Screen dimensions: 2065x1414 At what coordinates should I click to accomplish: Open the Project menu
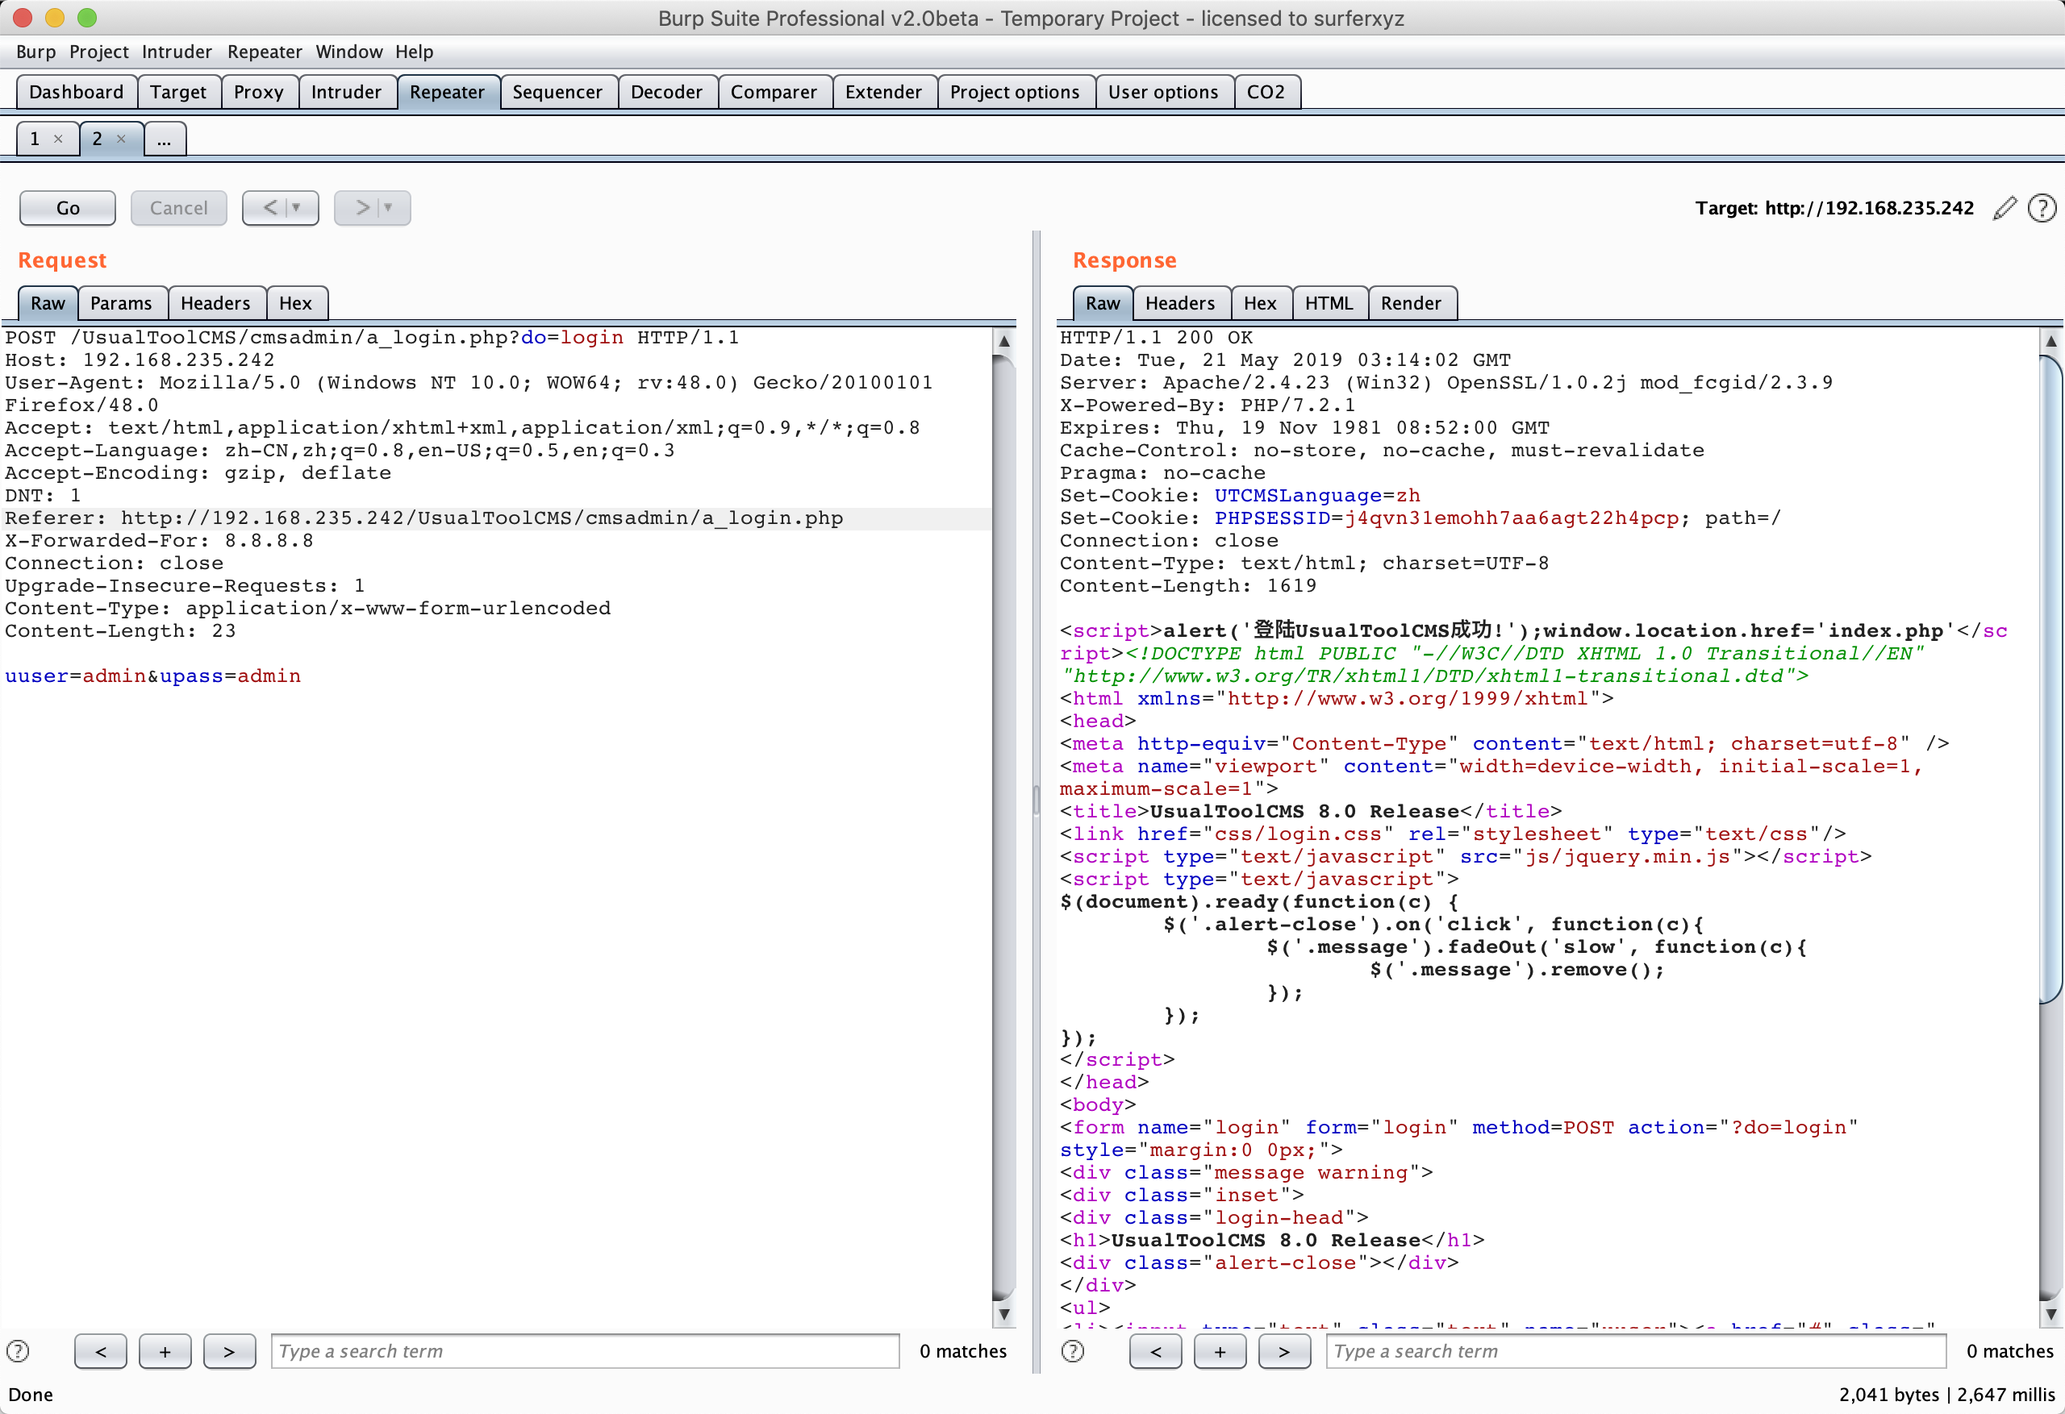click(98, 52)
